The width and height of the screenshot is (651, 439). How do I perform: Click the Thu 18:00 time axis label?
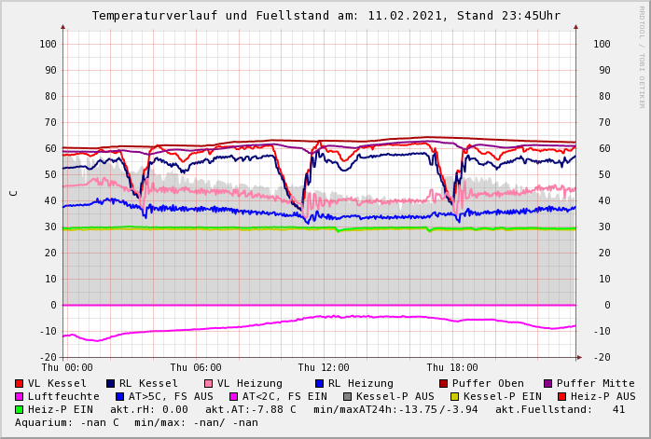pyautogui.click(x=452, y=367)
